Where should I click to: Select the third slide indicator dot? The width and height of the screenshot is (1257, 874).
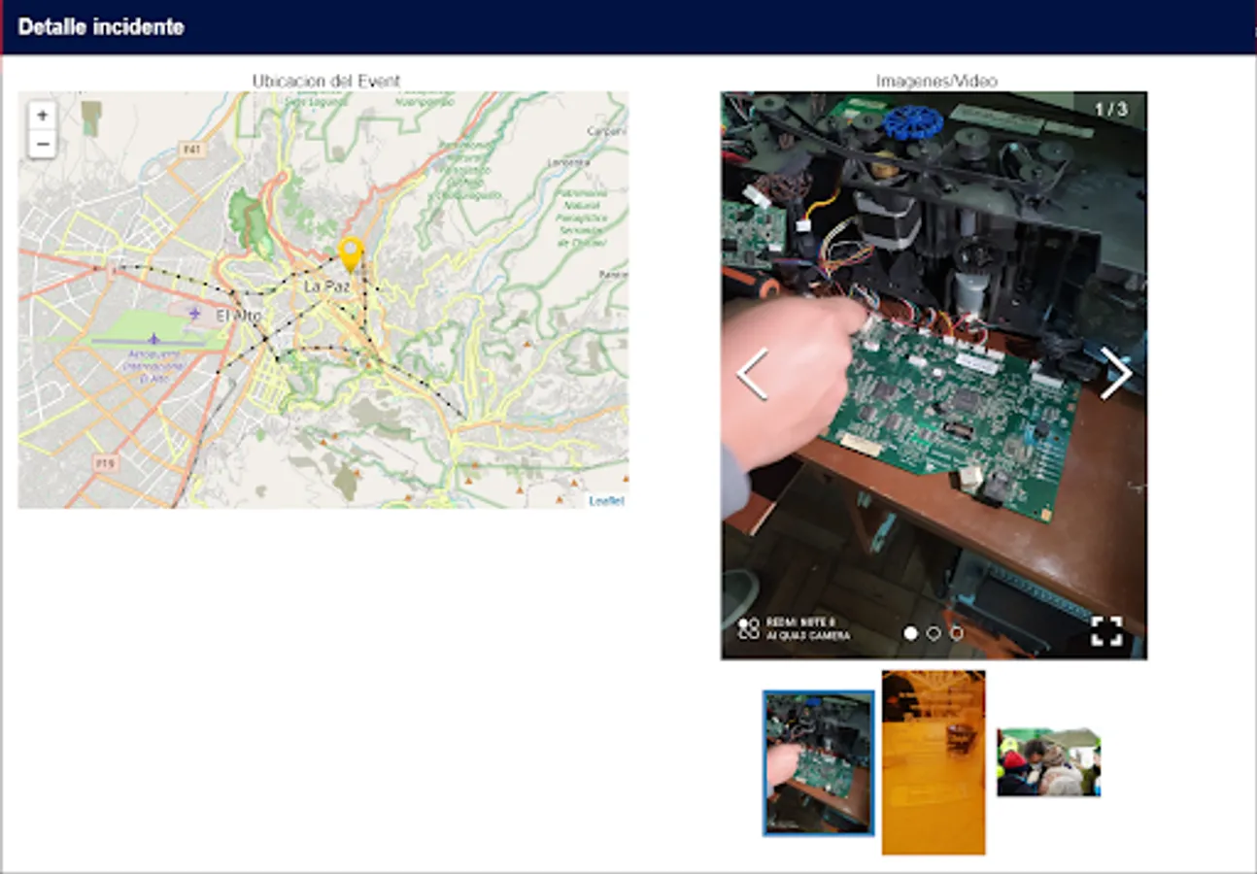[x=959, y=632]
